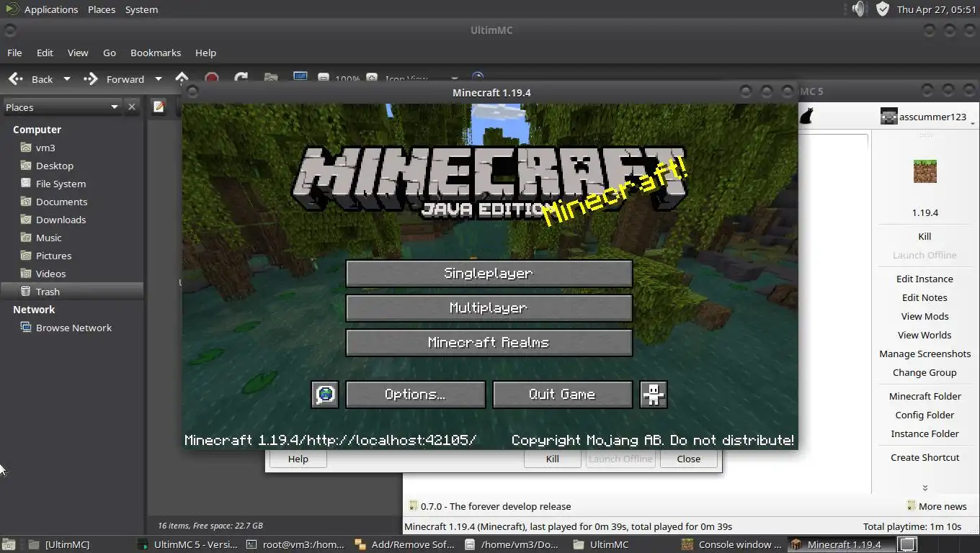This screenshot has width=980, height=553.
Task: Click the black cat icon in UltimMC toolbar
Action: pos(806,116)
